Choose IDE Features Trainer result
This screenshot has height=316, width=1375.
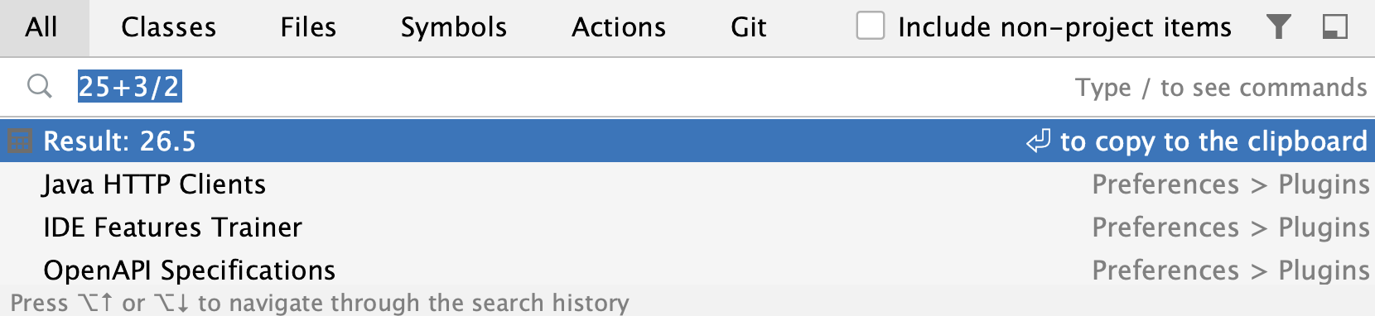point(687,227)
